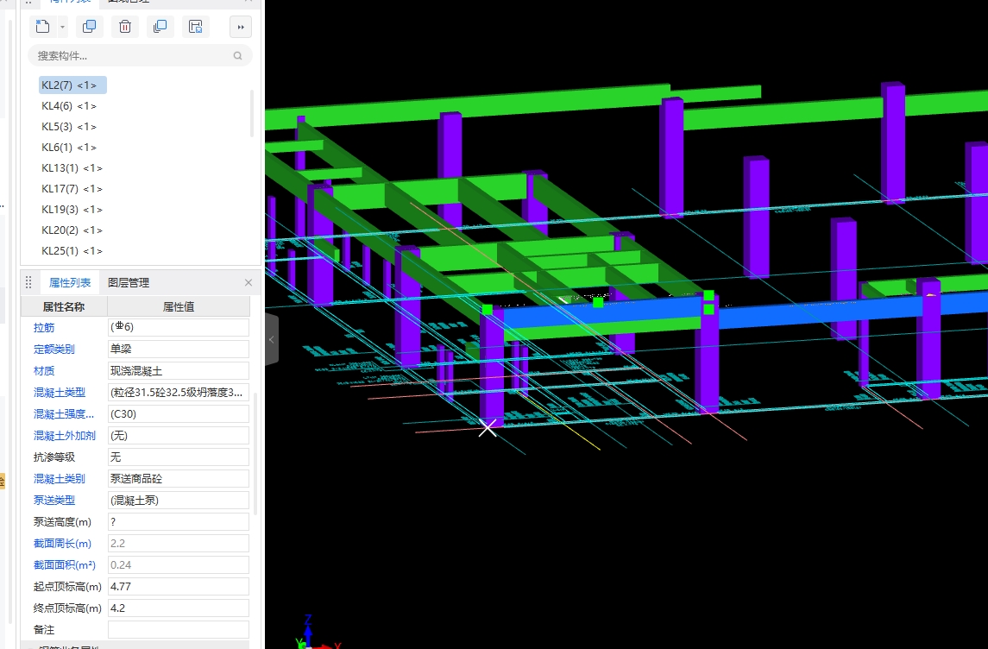Create a new component with the new-file icon
This screenshot has width=988, height=649.
[x=43, y=27]
